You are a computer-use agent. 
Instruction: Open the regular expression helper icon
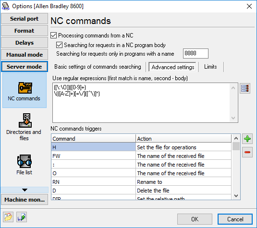[245, 88]
